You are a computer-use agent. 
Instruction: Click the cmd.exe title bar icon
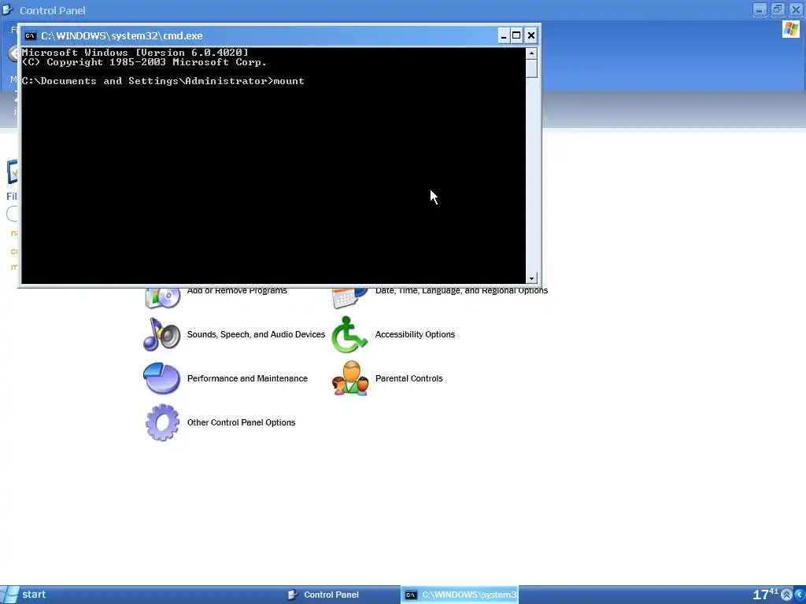tap(31, 35)
